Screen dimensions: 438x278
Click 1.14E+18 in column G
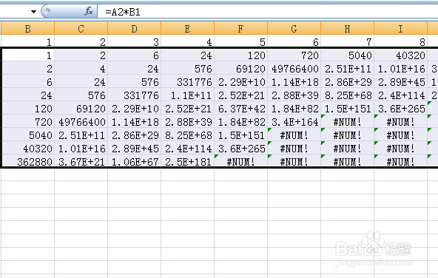pyautogui.click(x=294, y=82)
